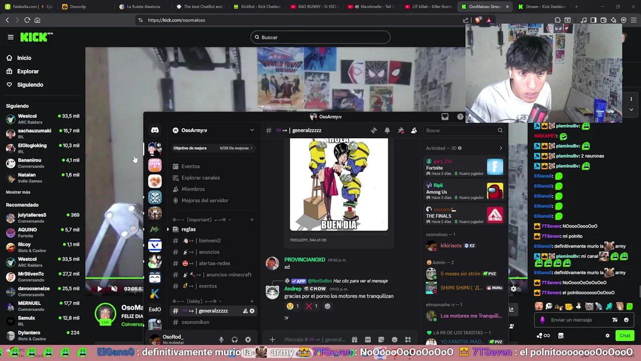Click Mostrar más under Siguiendo
The image size is (641, 361).
click(x=18, y=192)
